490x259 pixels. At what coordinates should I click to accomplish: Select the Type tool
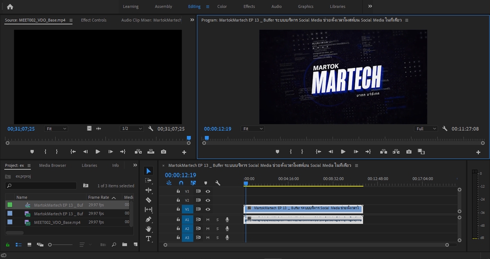point(149,239)
